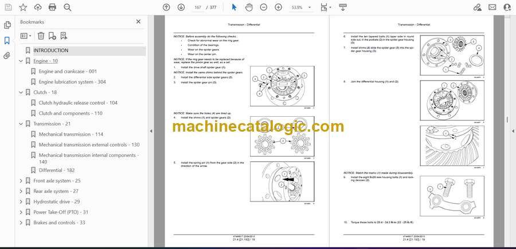Open Clutch hydraulic release control - 104

(x=78, y=103)
